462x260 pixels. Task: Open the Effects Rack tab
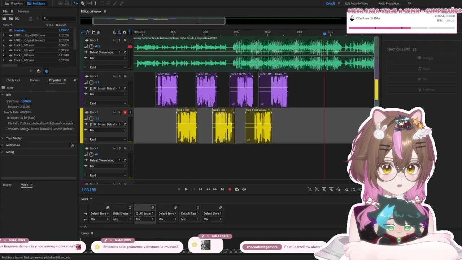(x=13, y=80)
